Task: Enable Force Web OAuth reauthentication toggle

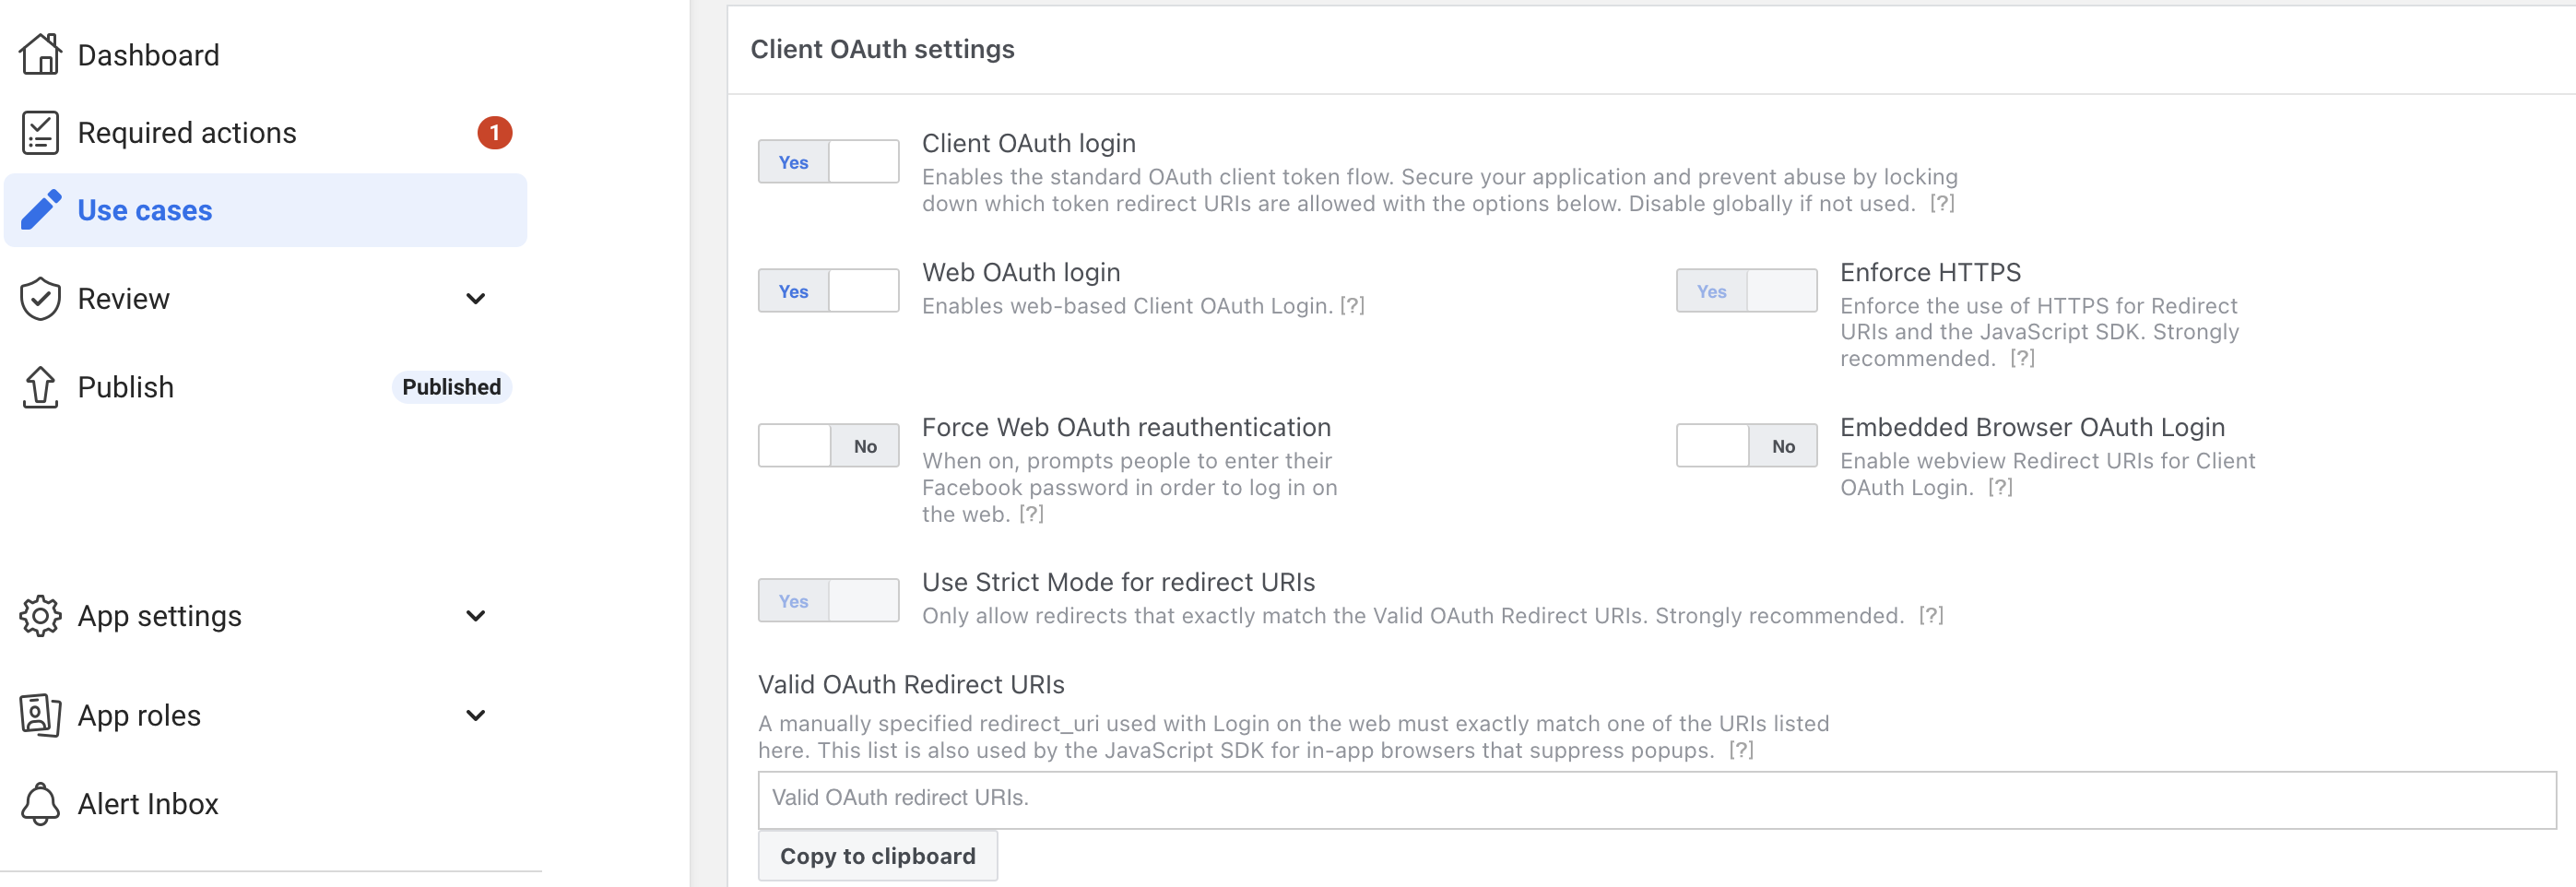Action: [828, 446]
